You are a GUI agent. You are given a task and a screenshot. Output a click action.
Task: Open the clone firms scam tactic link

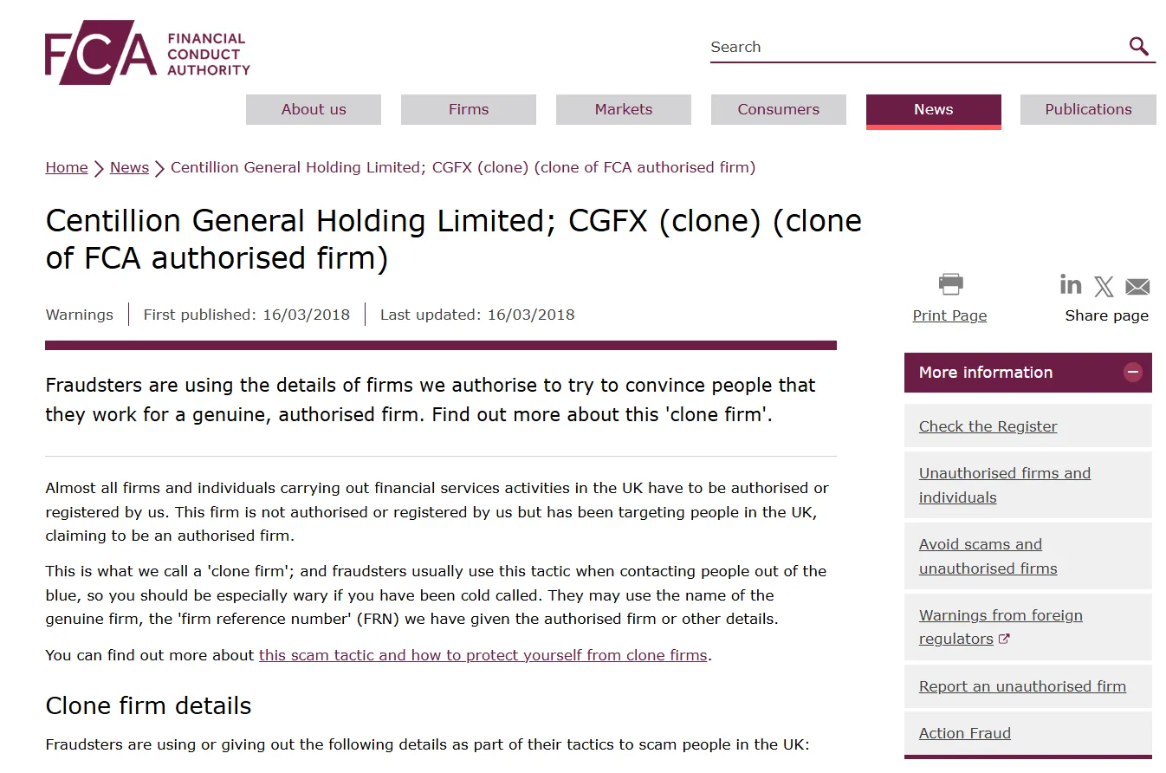click(483, 655)
